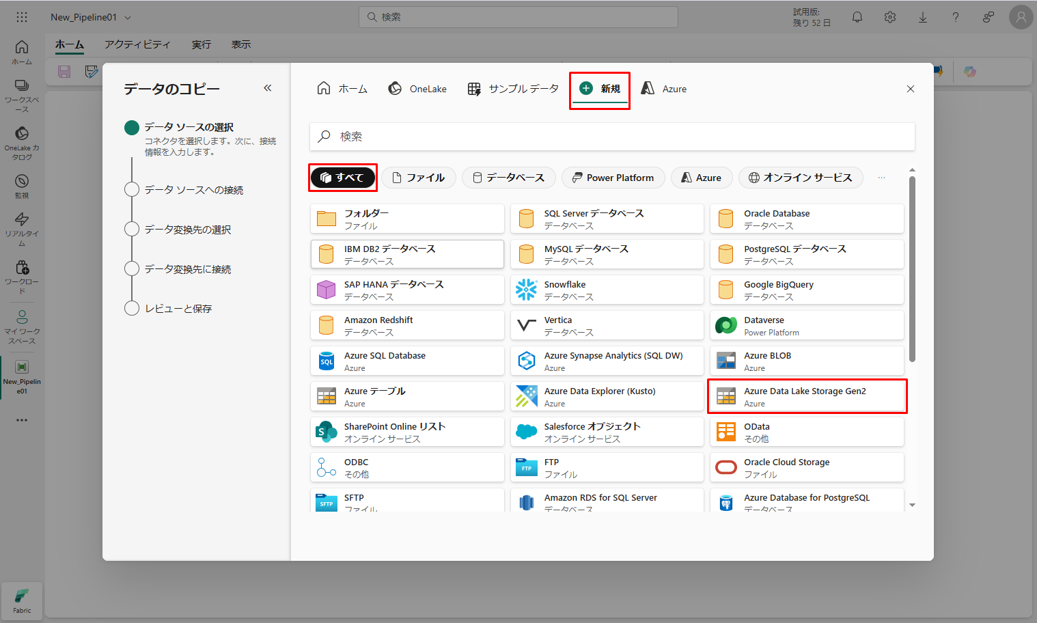Show more filter categories via ellipsis
This screenshot has height=623, width=1037.
point(881,178)
